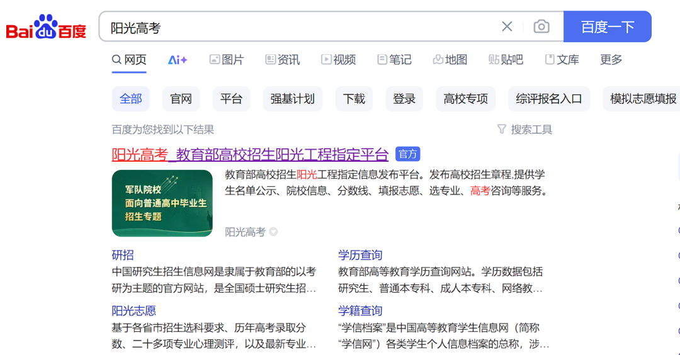Click the Baidu logo
Viewport: 680px width, 355px height.
pyautogui.click(x=46, y=27)
